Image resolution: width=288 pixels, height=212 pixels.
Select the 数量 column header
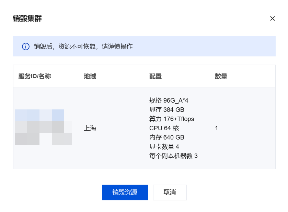click(x=221, y=76)
